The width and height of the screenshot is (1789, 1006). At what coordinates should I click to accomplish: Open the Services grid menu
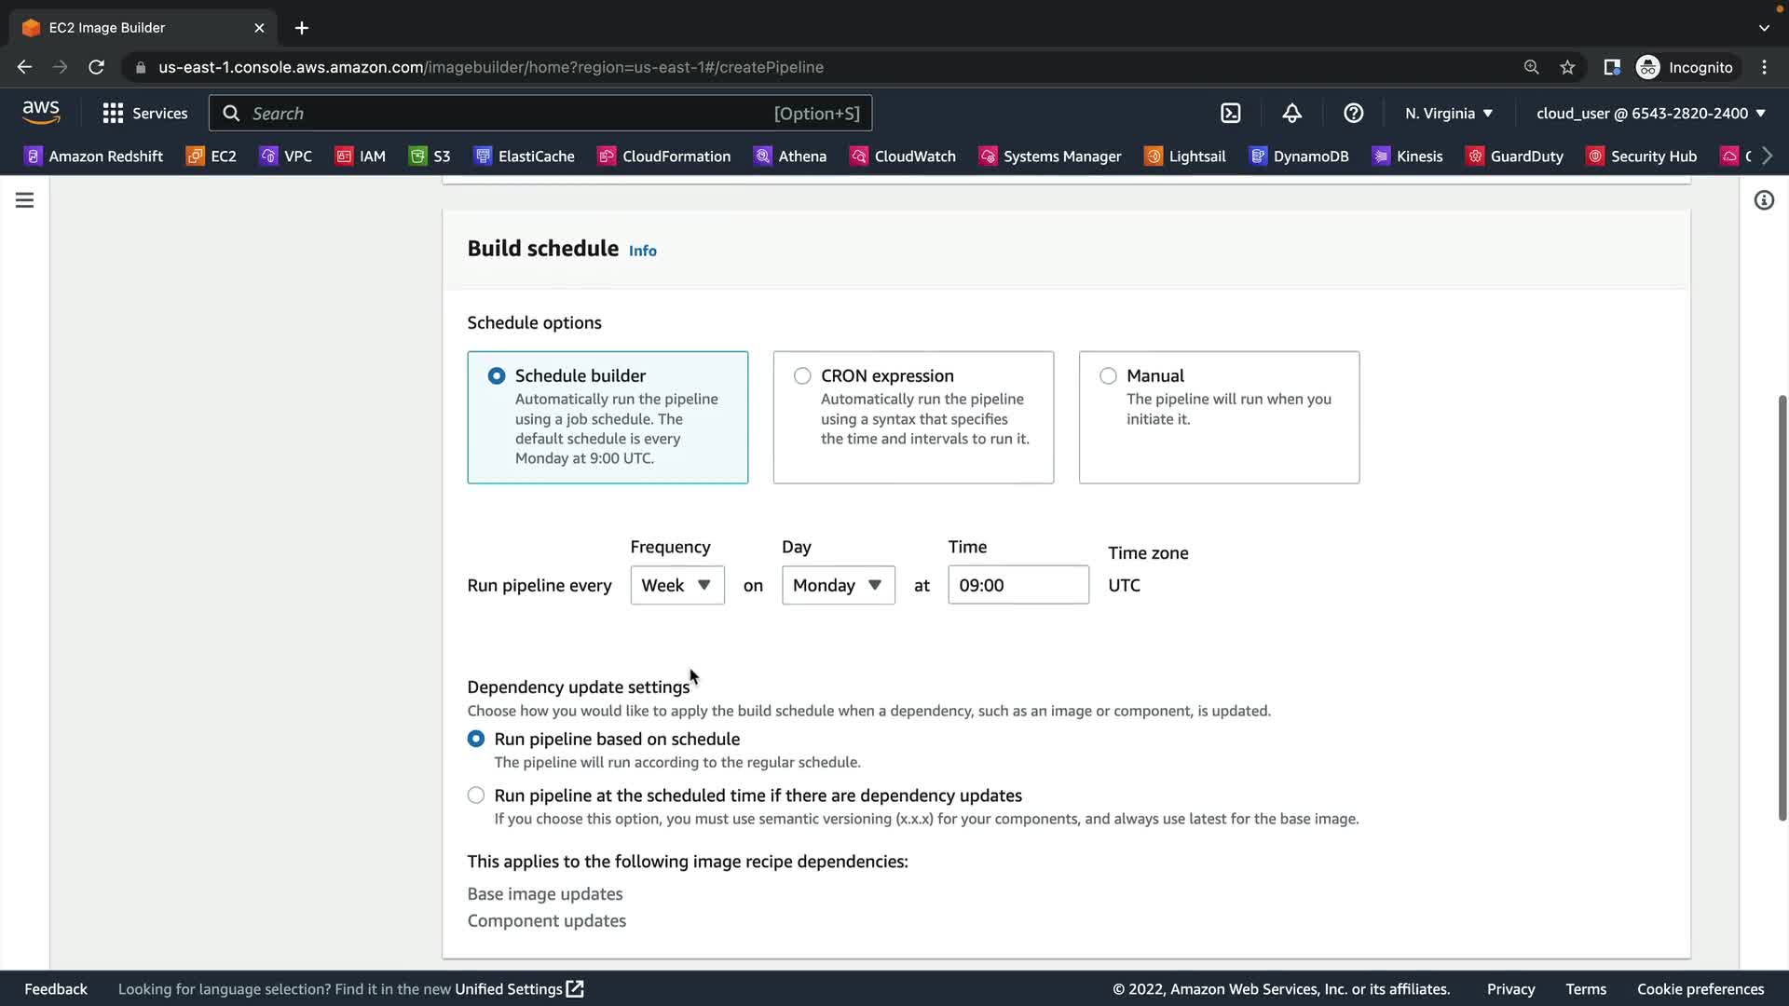tap(144, 113)
